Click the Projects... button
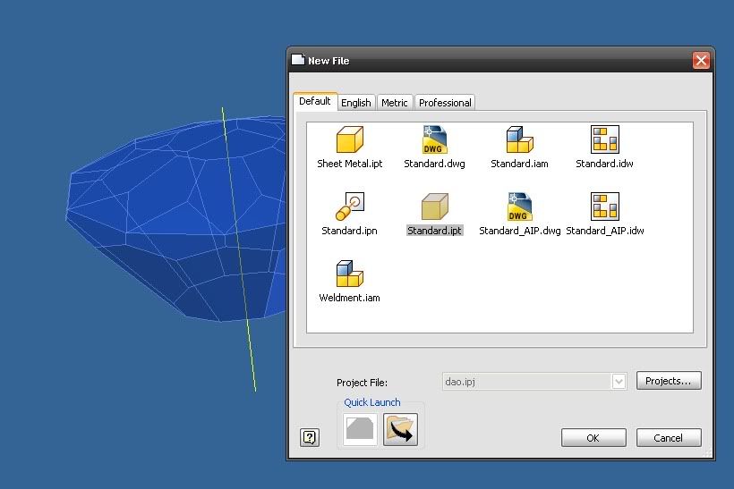Image resolution: width=734 pixels, height=489 pixels. tap(669, 381)
